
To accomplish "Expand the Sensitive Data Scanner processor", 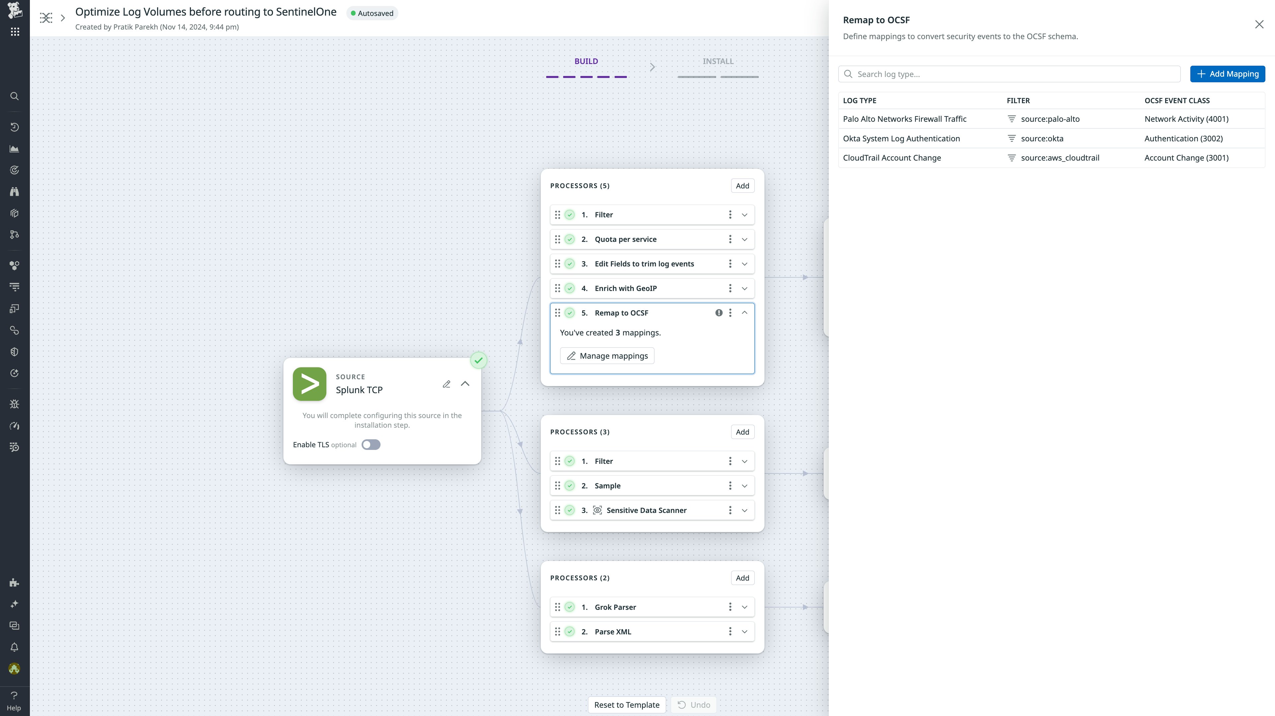I will tap(744, 510).
